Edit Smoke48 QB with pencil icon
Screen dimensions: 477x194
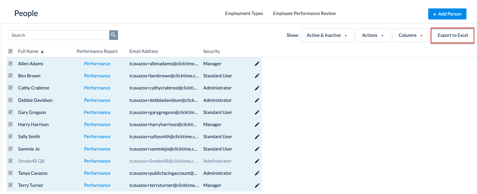(257, 161)
